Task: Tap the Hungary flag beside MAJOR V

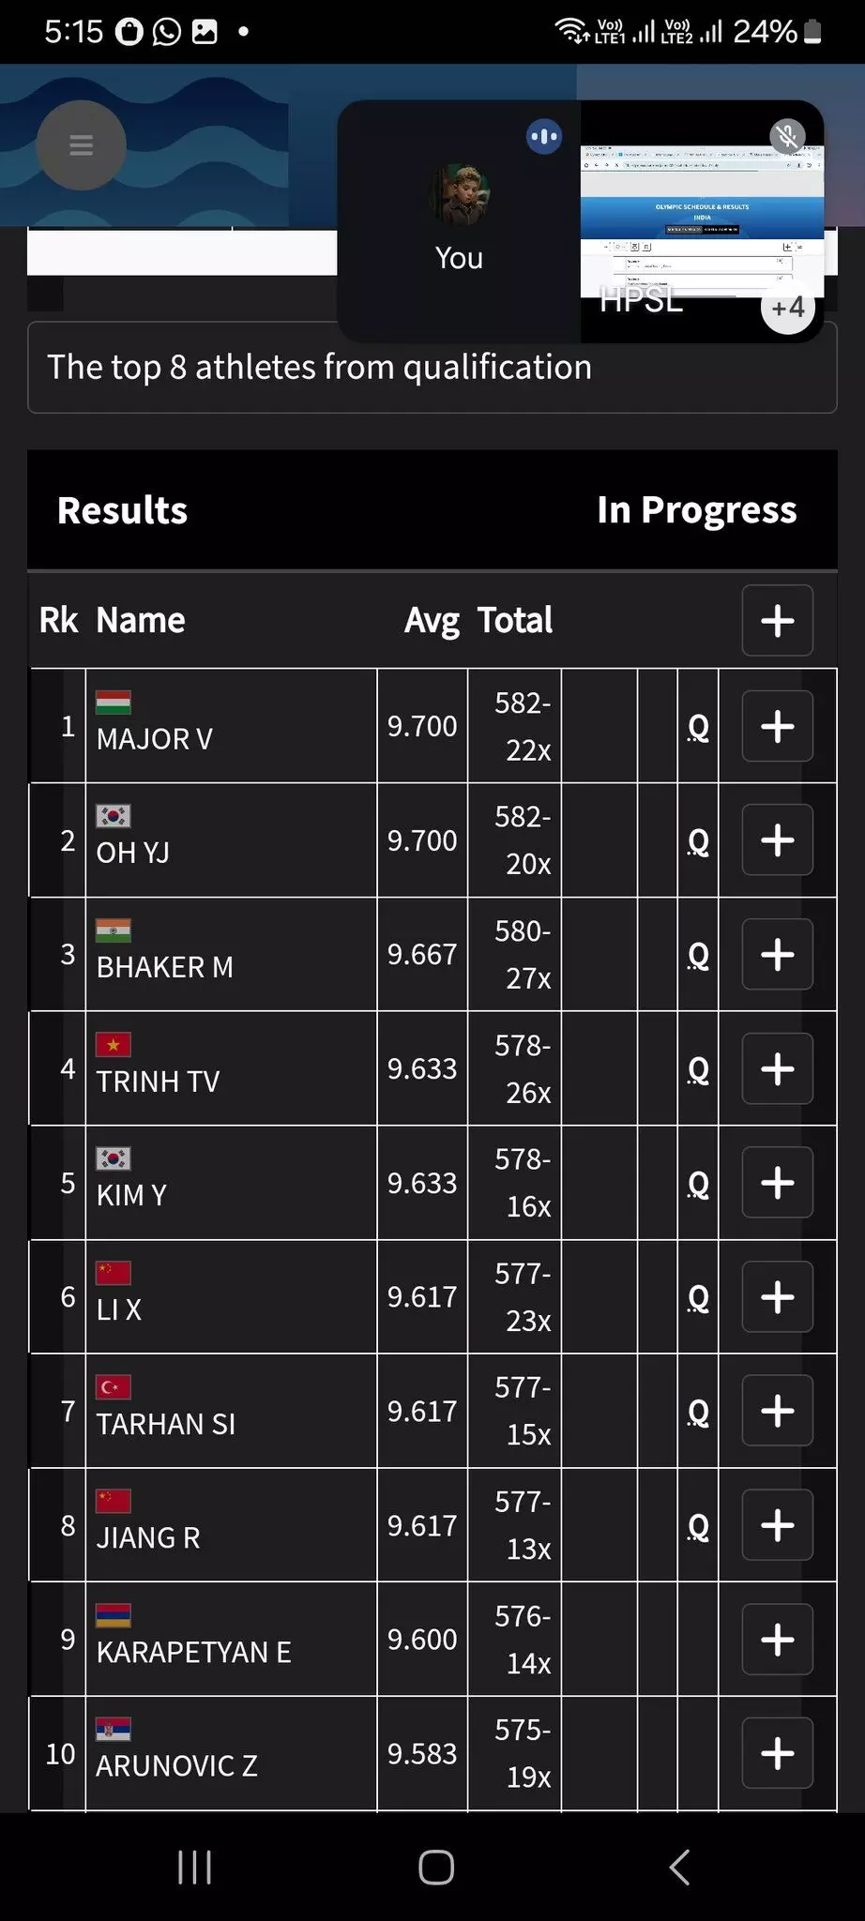Action: (x=114, y=703)
